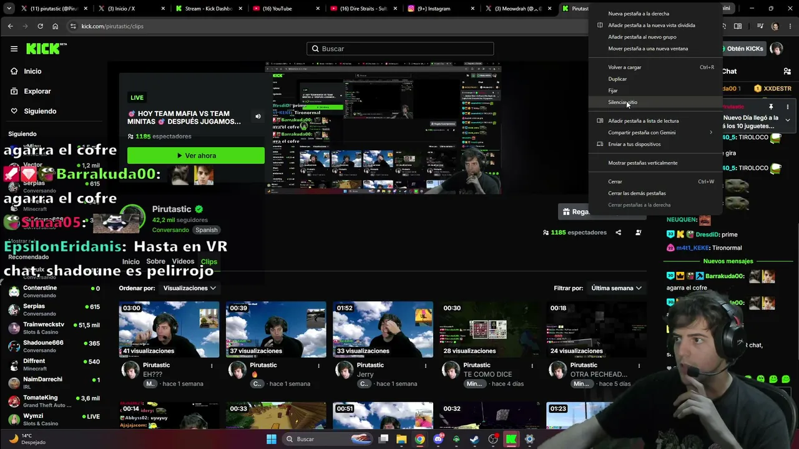Open the Videos tab on channel
The image size is (799, 449).
pos(183,262)
